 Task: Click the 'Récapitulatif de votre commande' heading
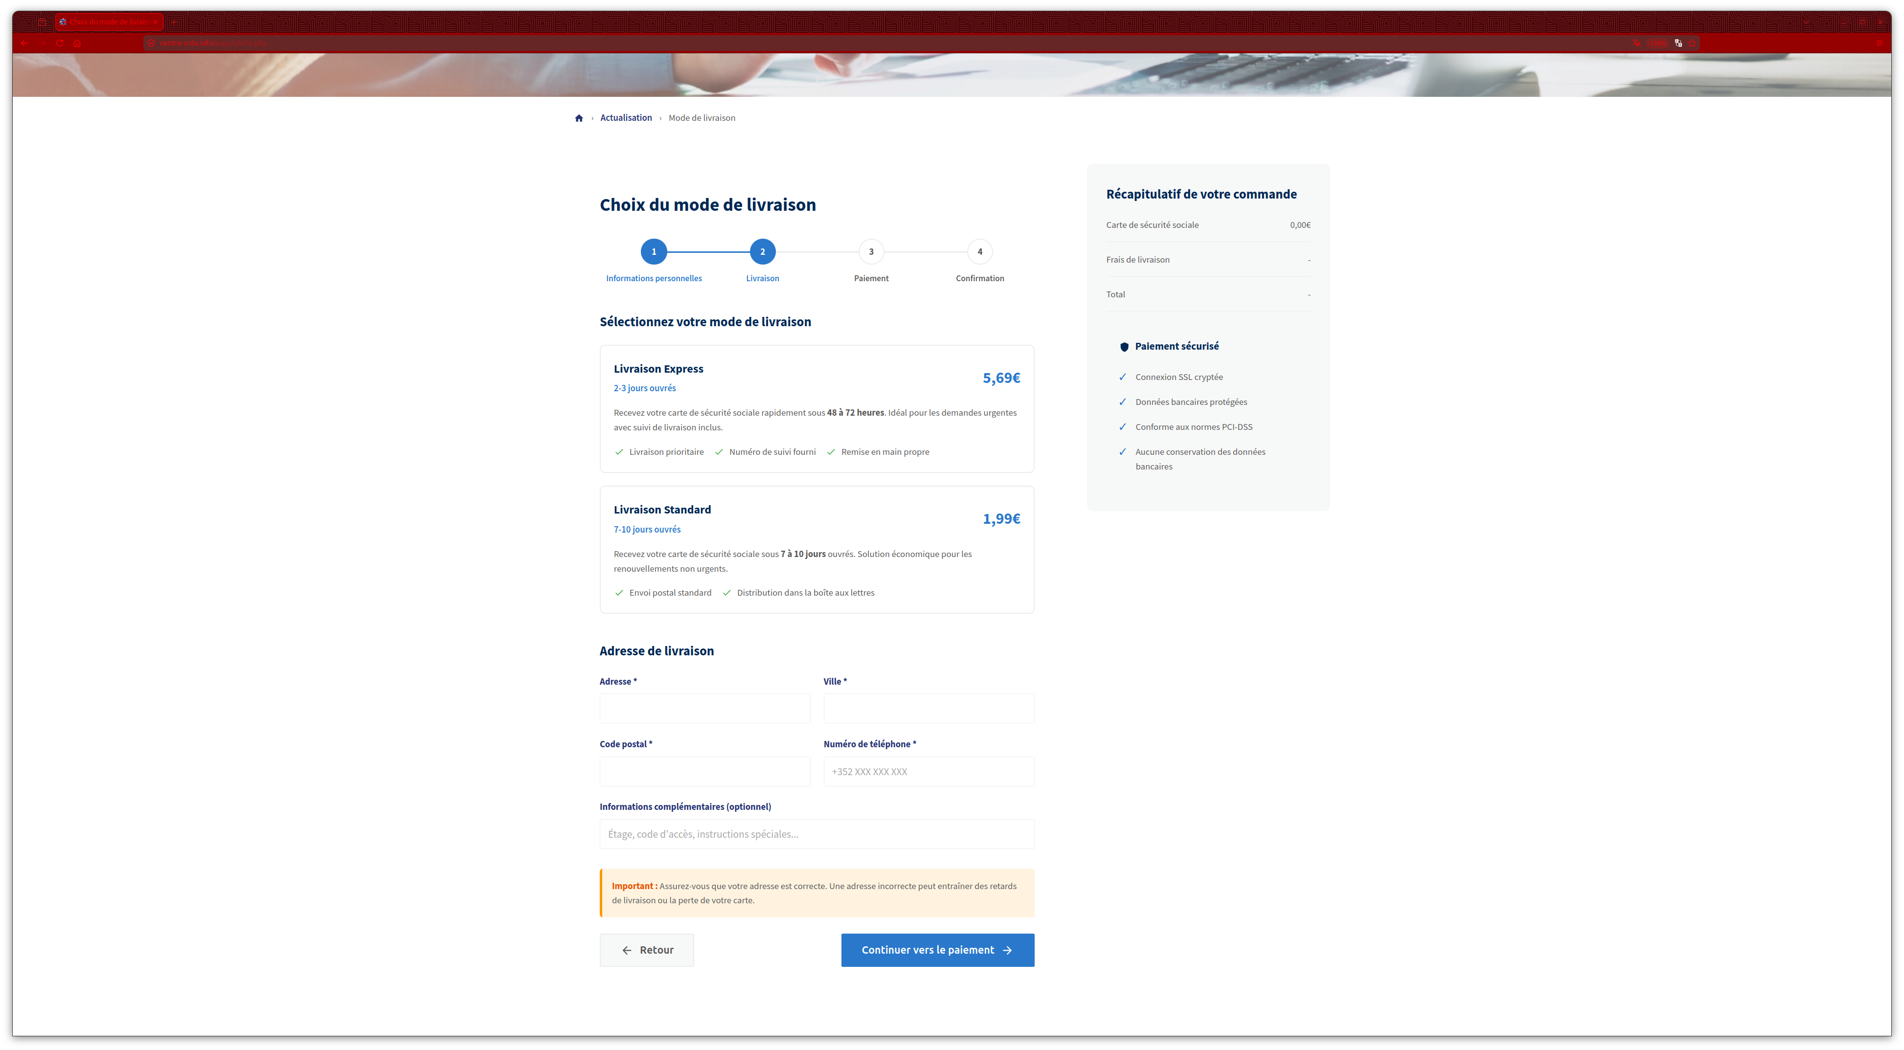point(1201,194)
